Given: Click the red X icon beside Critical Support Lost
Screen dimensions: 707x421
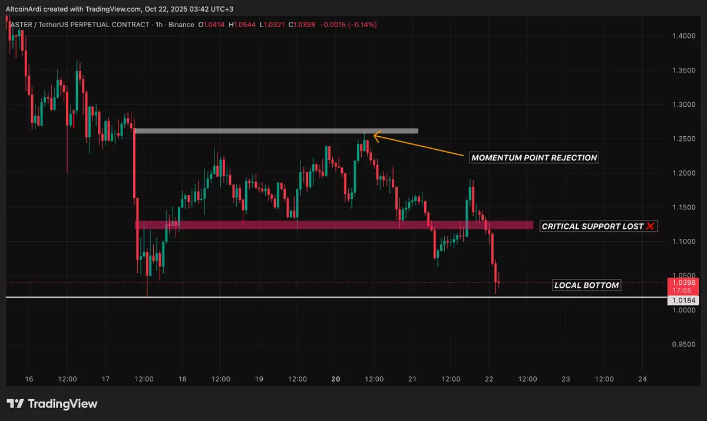Looking at the screenshot, I should 650,226.
